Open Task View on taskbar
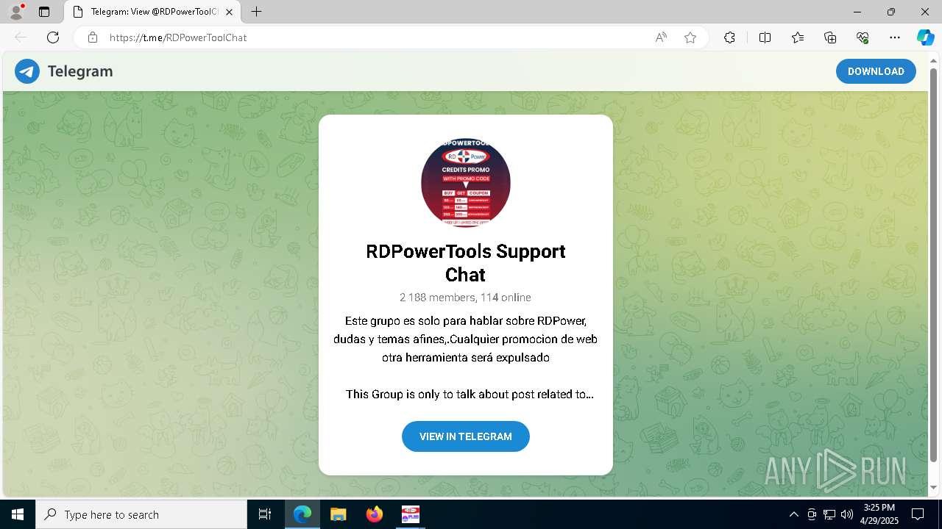Image resolution: width=942 pixels, height=529 pixels. [x=265, y=514]
